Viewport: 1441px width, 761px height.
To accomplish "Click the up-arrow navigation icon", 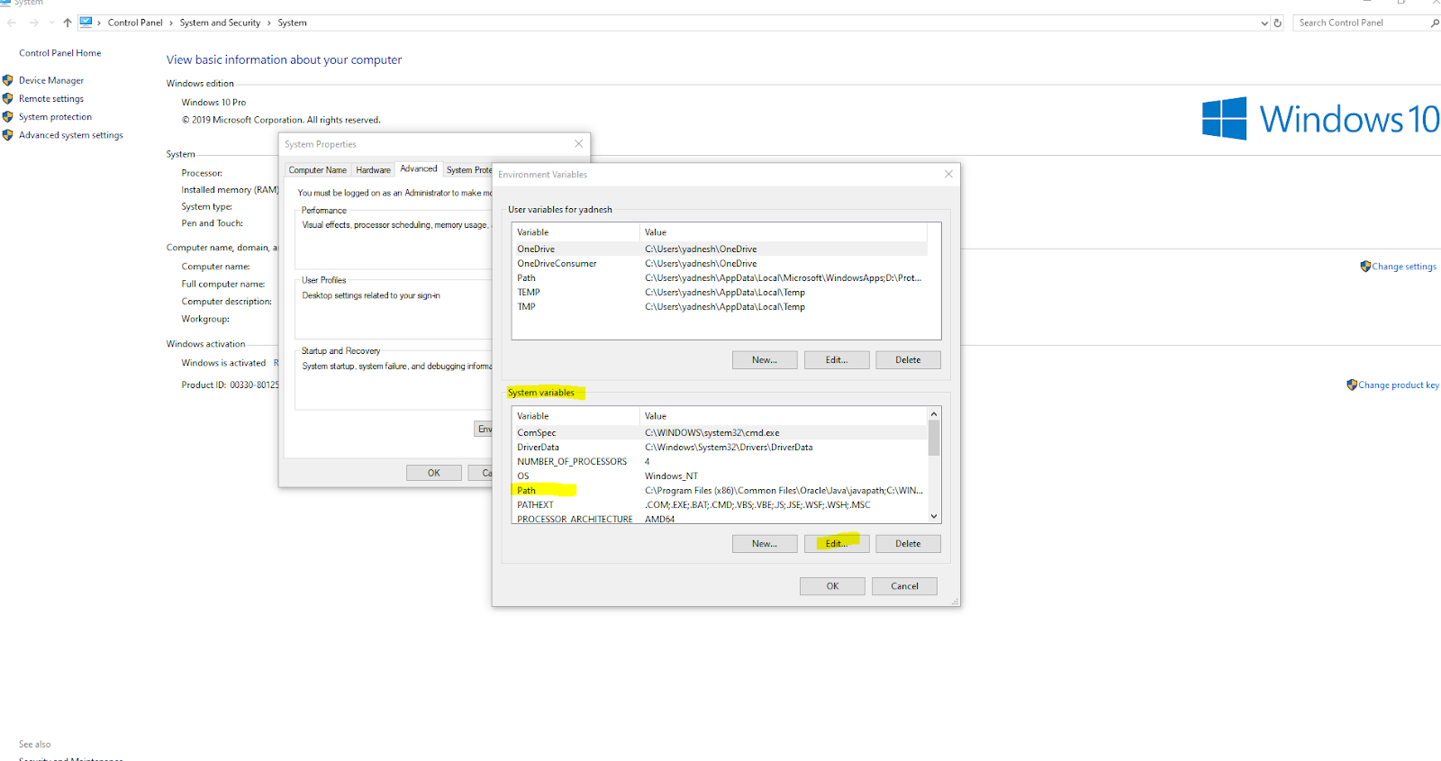I will [x=67, y=23].
